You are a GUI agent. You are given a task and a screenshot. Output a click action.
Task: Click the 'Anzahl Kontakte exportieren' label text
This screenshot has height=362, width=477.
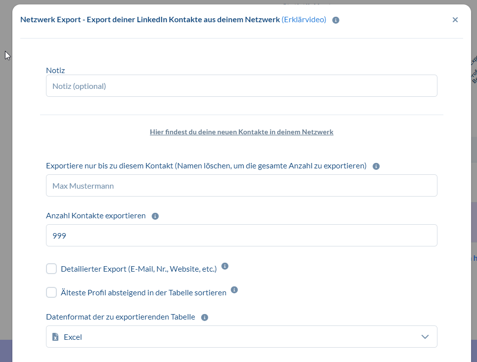(x=96, y=216)
